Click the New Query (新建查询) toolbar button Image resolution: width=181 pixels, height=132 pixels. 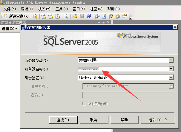[16, 16]
